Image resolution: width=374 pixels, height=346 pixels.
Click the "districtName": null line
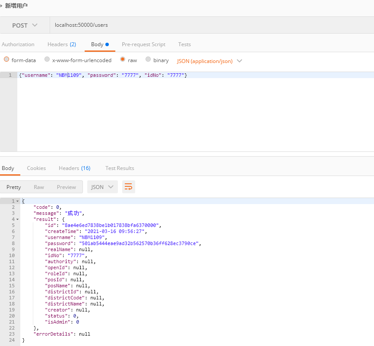[x=74, y=304]
